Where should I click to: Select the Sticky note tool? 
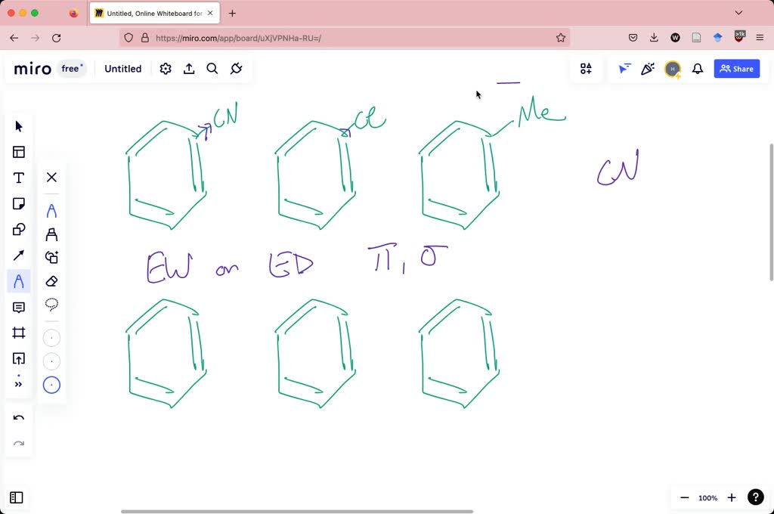coord(19,203)
